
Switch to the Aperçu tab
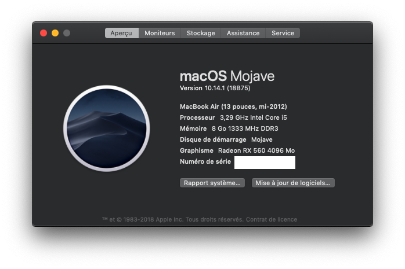122,33
